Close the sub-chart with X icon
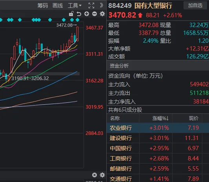This screenshot has width=209, height=182. tap(95, 175)
